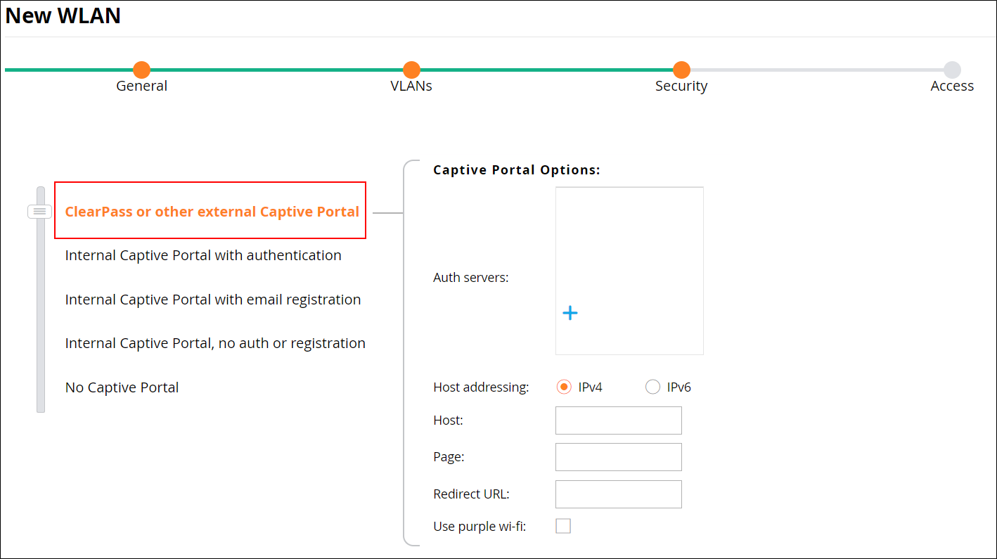
Task: Click the Page input field
Action: coord(618,457)
